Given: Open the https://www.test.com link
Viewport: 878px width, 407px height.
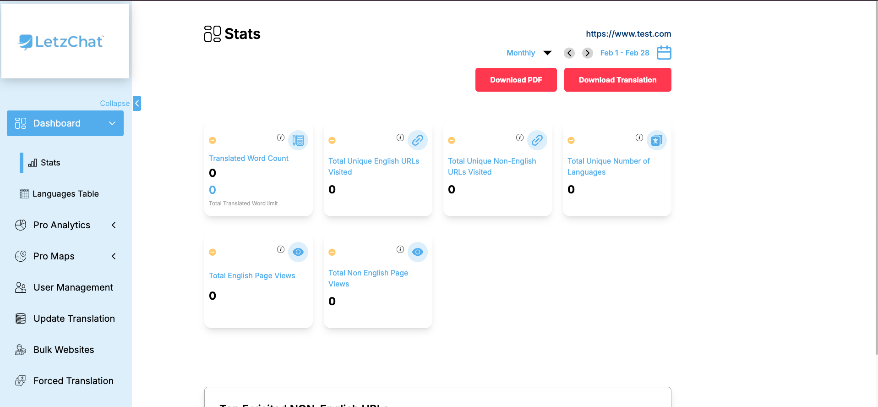Looking at the screenshot, I should (x=628, y=34).
